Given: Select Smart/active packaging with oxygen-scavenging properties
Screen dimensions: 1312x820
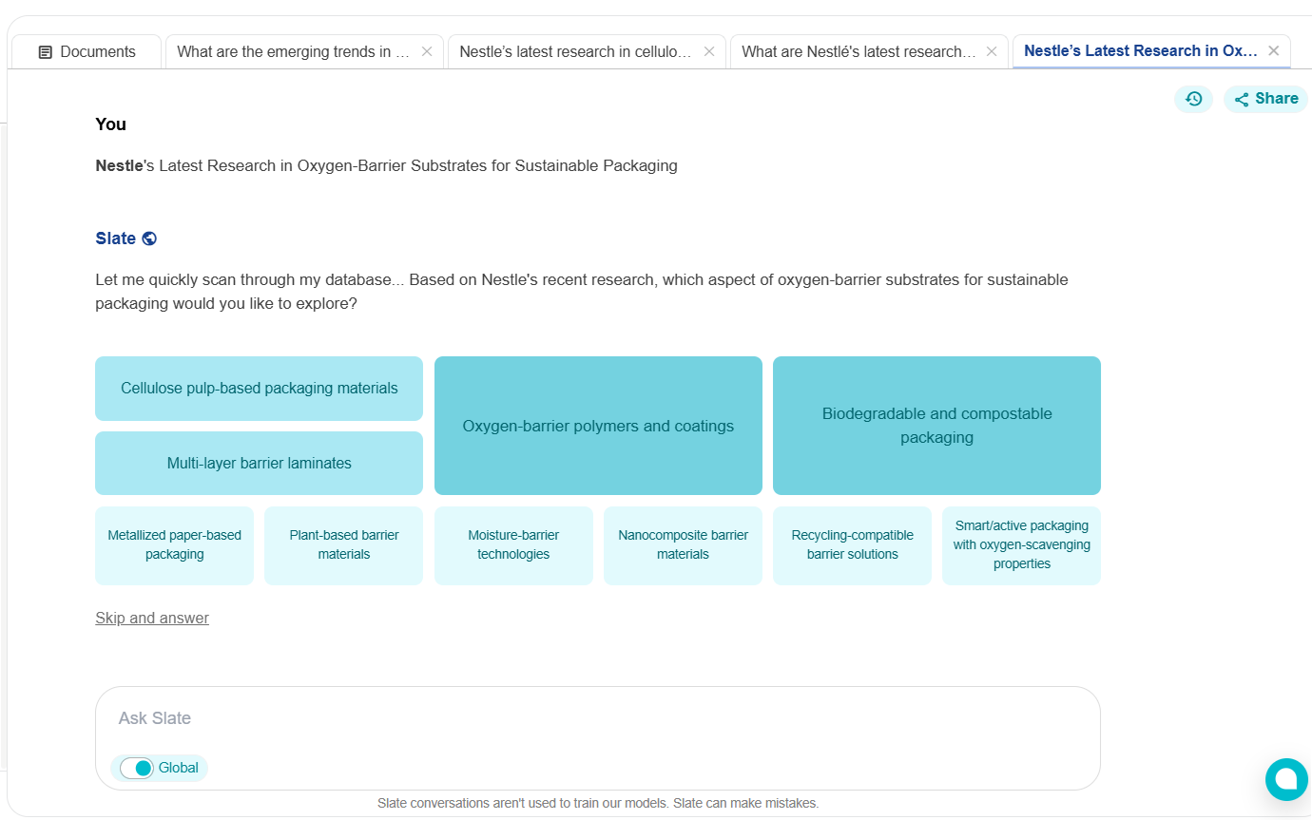Looking at the screenshot, I should (1021, 545).
